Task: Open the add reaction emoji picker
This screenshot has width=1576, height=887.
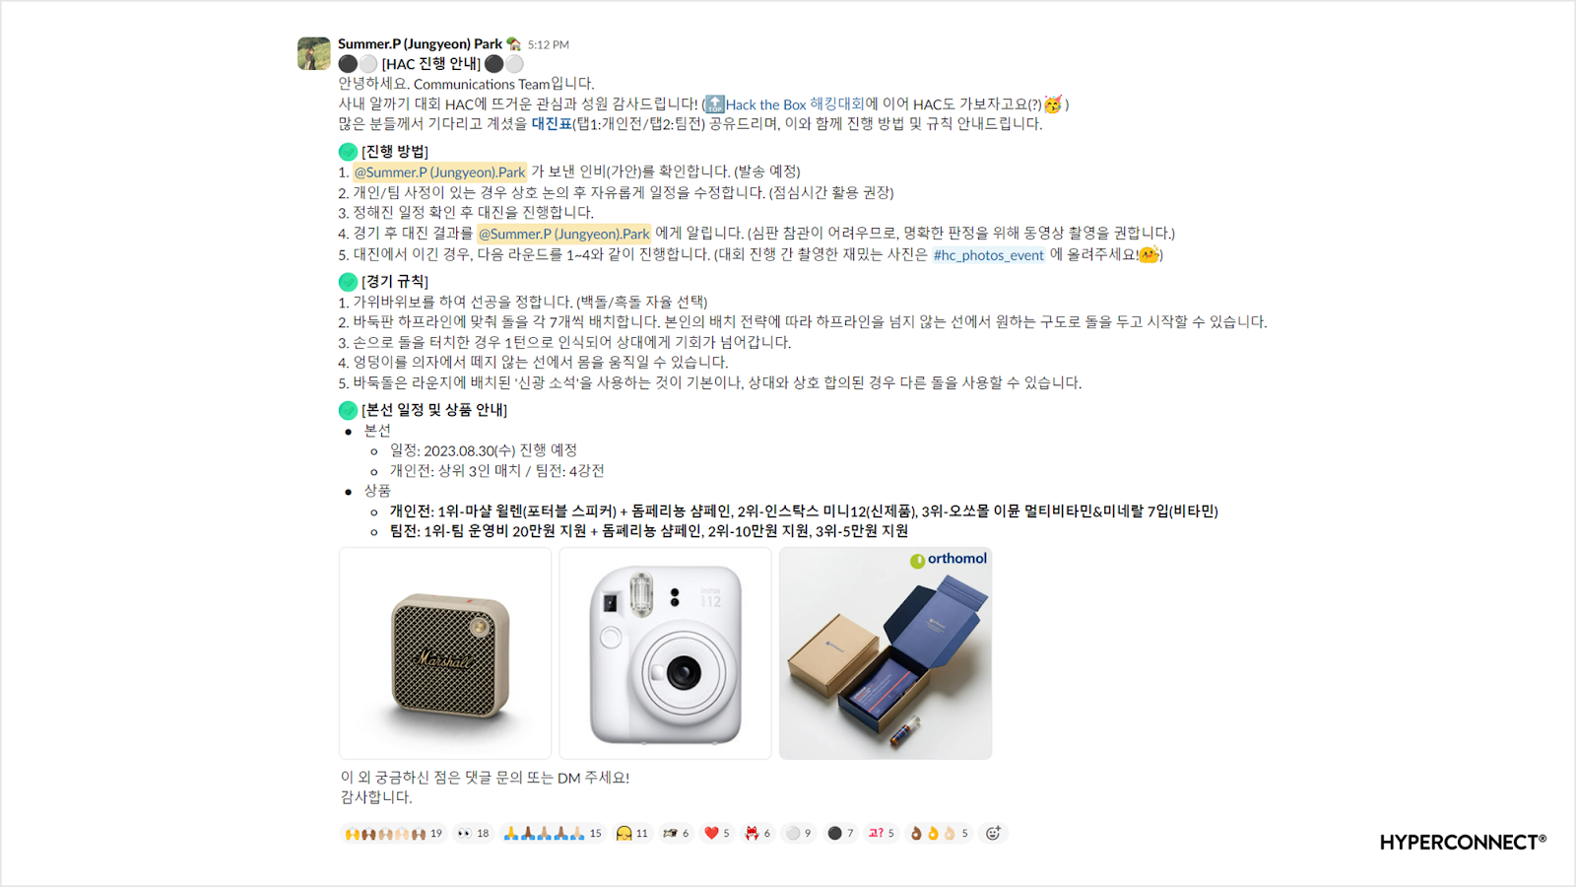Action: pyautogui.click(x=993, y=834)
